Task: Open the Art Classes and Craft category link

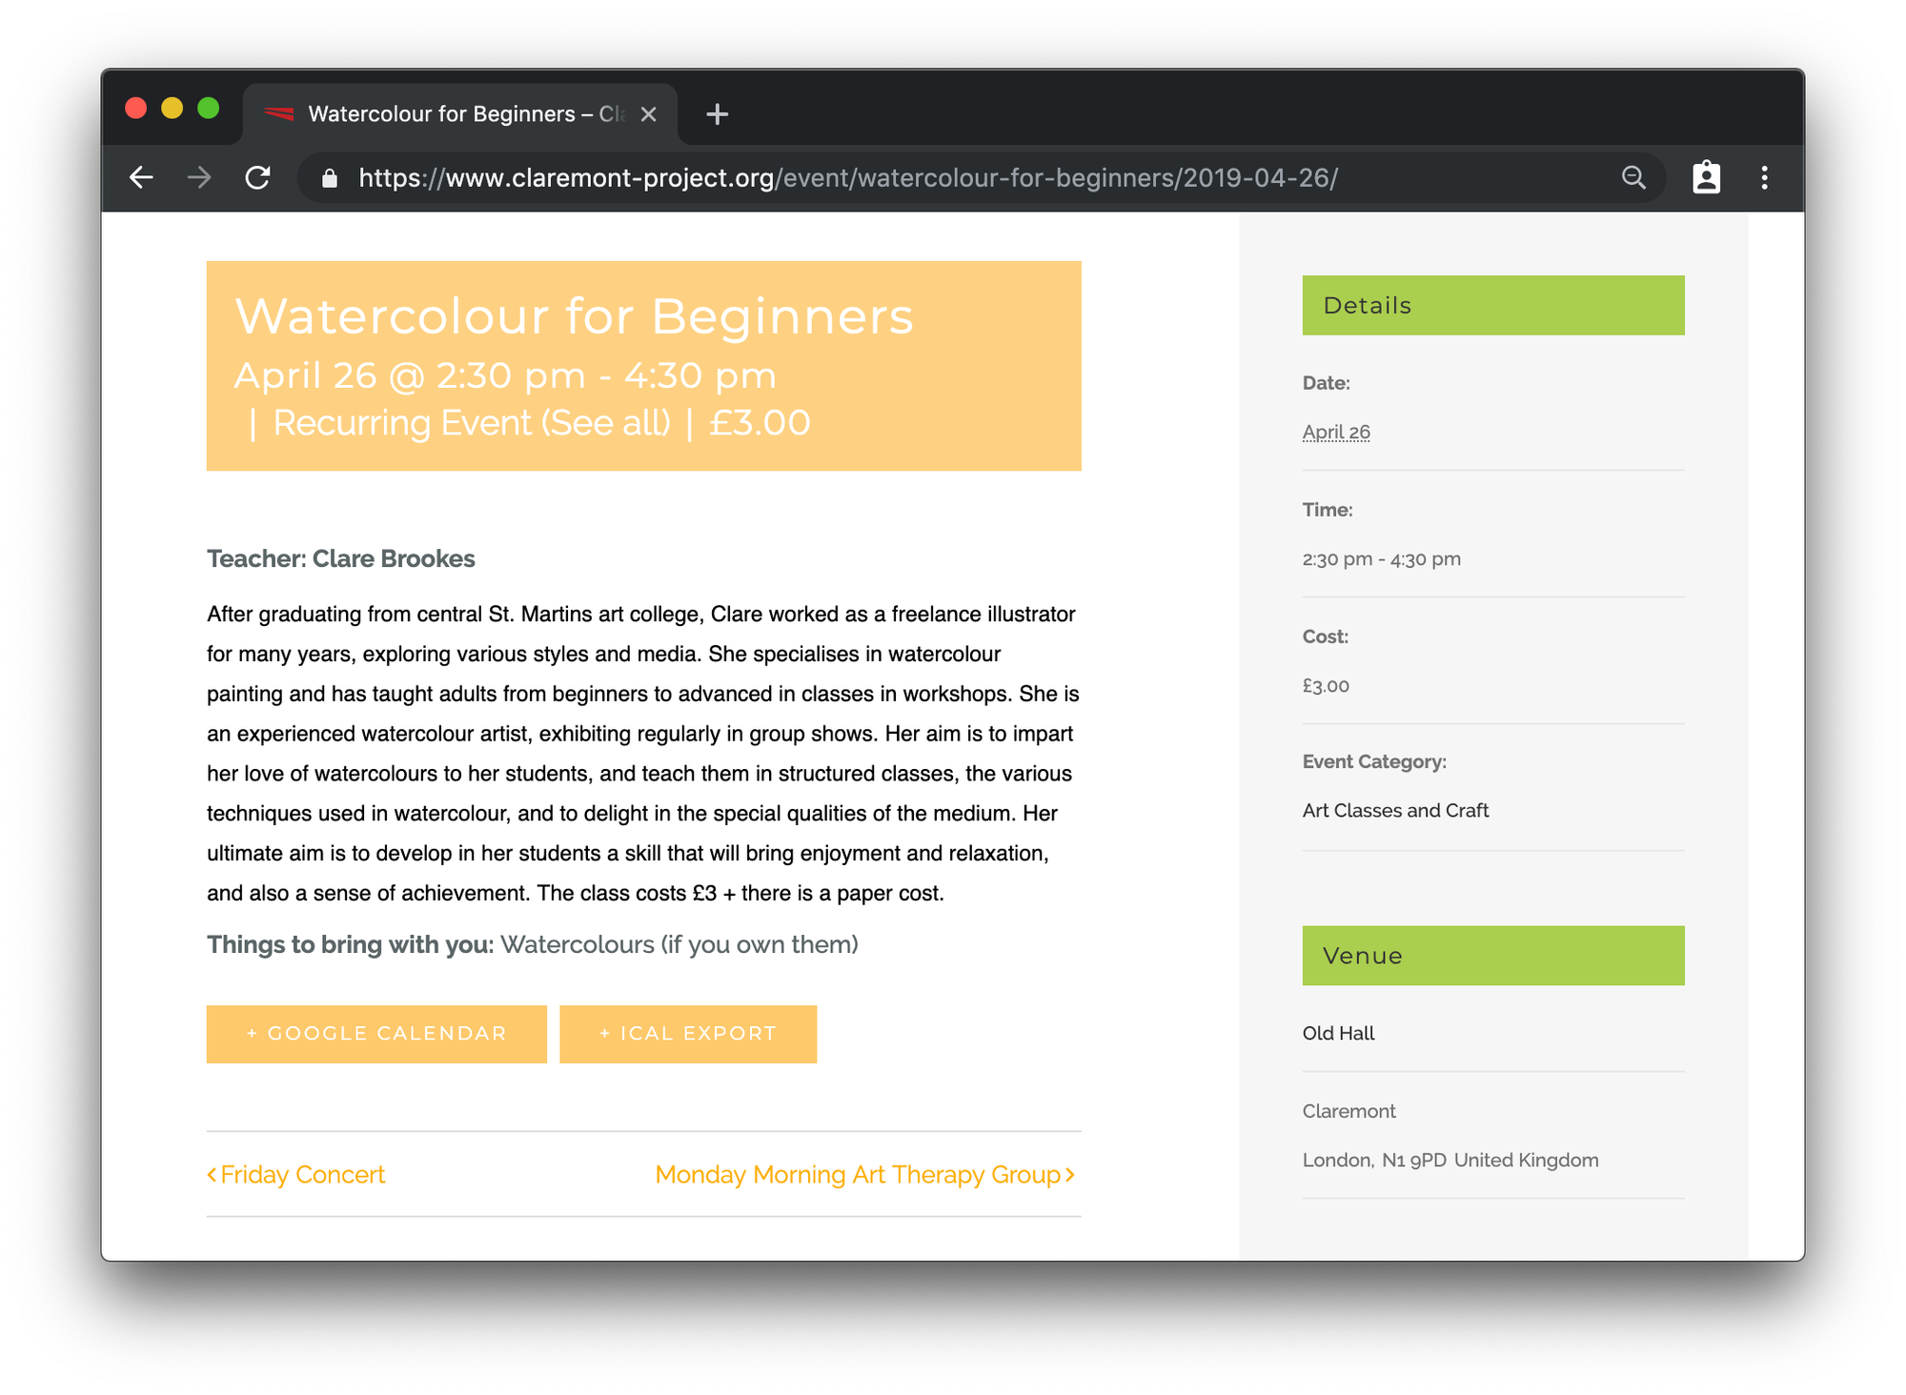Action: point(1395,811)
